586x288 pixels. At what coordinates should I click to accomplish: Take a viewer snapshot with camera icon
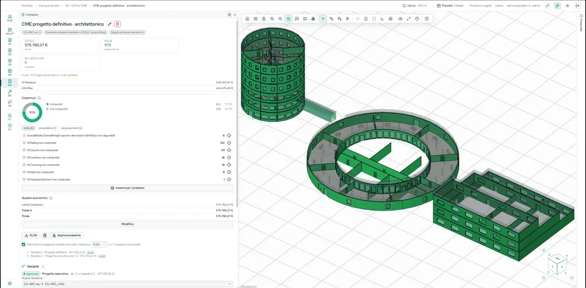pos(400,19)
